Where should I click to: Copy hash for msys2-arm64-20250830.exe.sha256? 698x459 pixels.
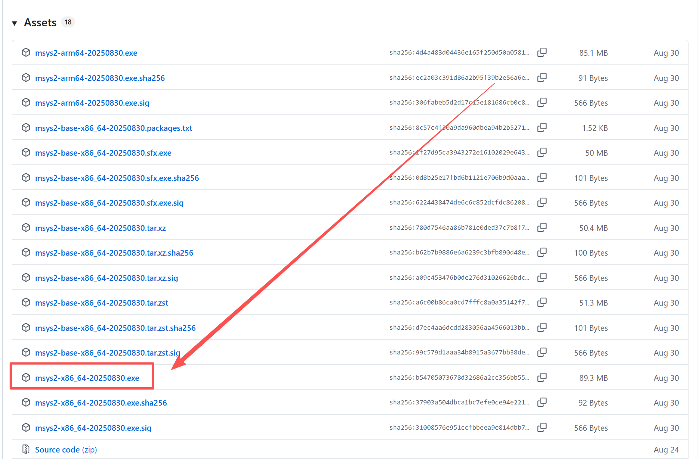[542, 77]
